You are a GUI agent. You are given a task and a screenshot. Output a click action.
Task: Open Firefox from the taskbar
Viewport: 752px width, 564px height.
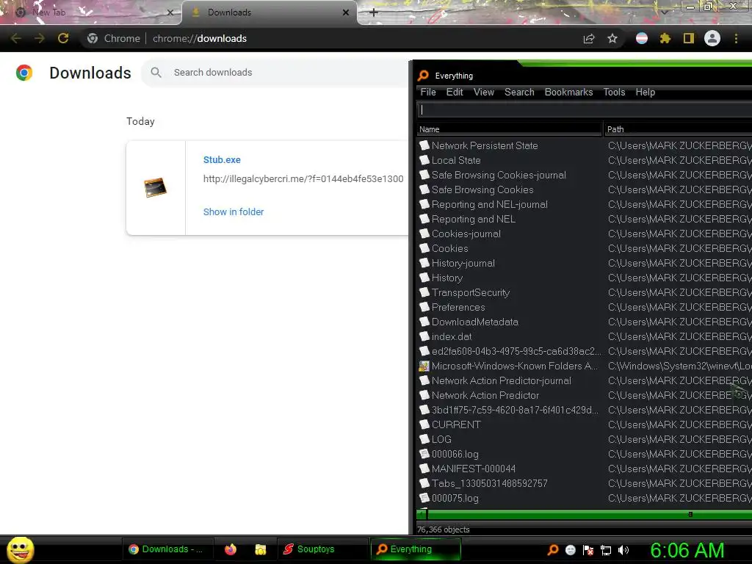point(231,549)
